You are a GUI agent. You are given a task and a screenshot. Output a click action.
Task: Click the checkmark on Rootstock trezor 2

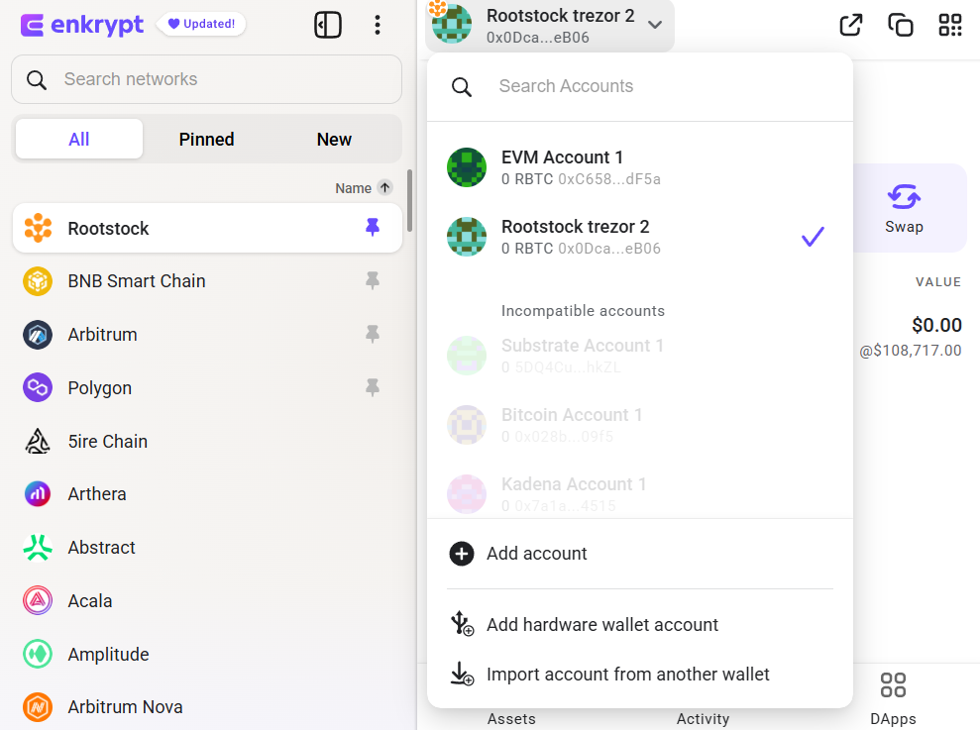point(813,237)
